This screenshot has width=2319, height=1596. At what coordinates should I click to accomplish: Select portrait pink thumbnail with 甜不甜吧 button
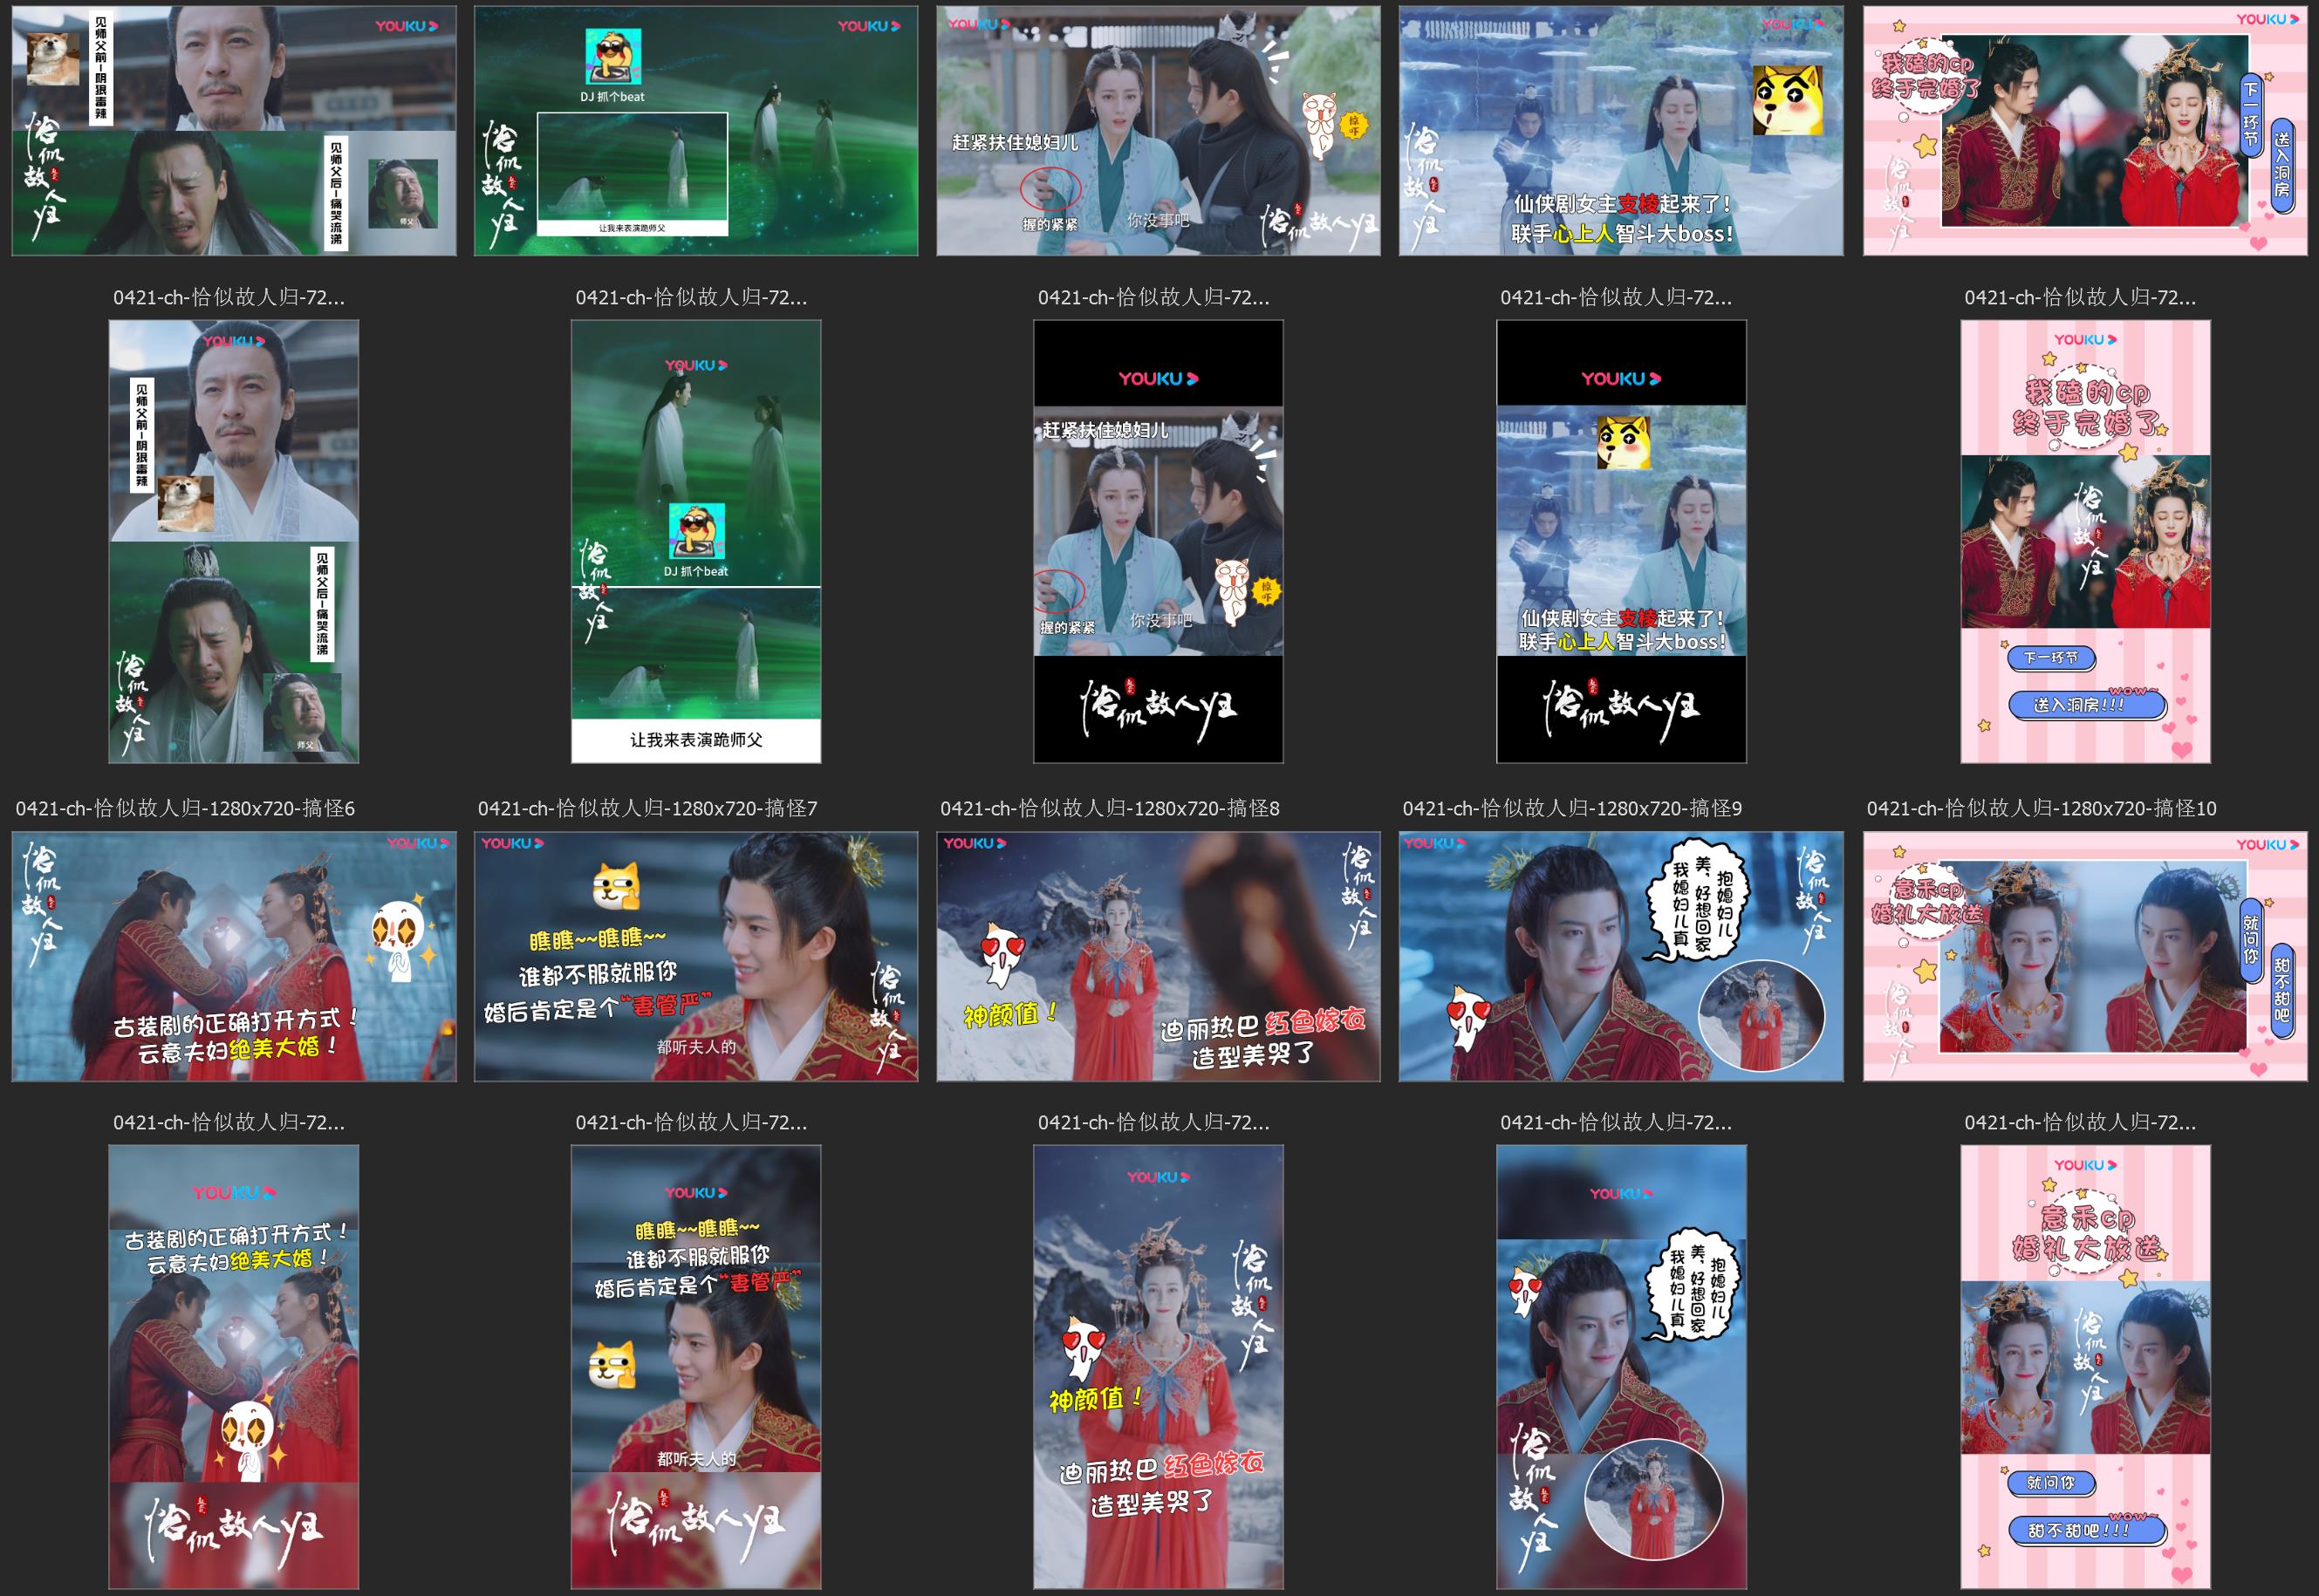[2086, 1367]
